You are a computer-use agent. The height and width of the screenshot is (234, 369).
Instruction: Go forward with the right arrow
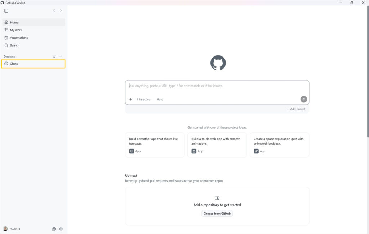[x=61, y=11]
